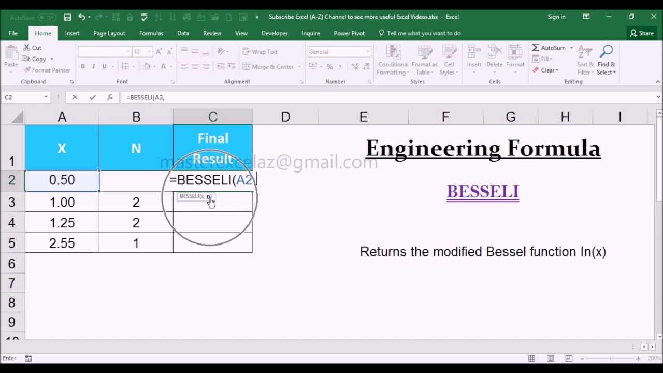Open the Merge & Center dropdown arrow
Viewport: 663px width, 373px height.
click(299, 67)
